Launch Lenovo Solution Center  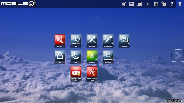point(92,72)
